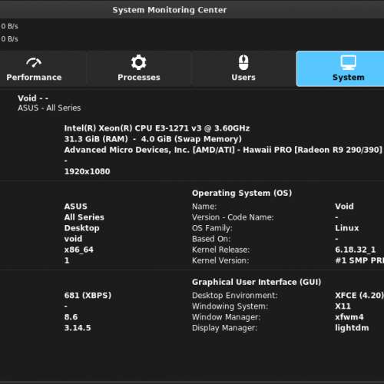
Task: Click the 31.3 GiB RAM line
Action: coord(153,139)
